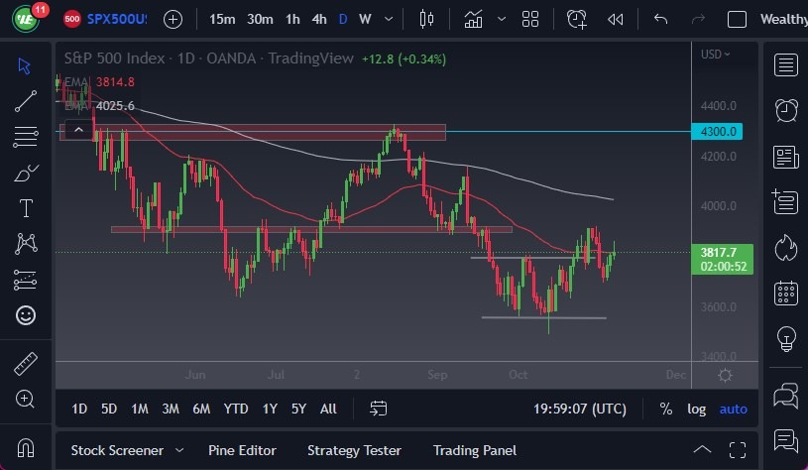Image resolution: width=808 pixels, height=470 pixels.
Task: Click the zoom in magnifier tool
Action: click(26, 399)
